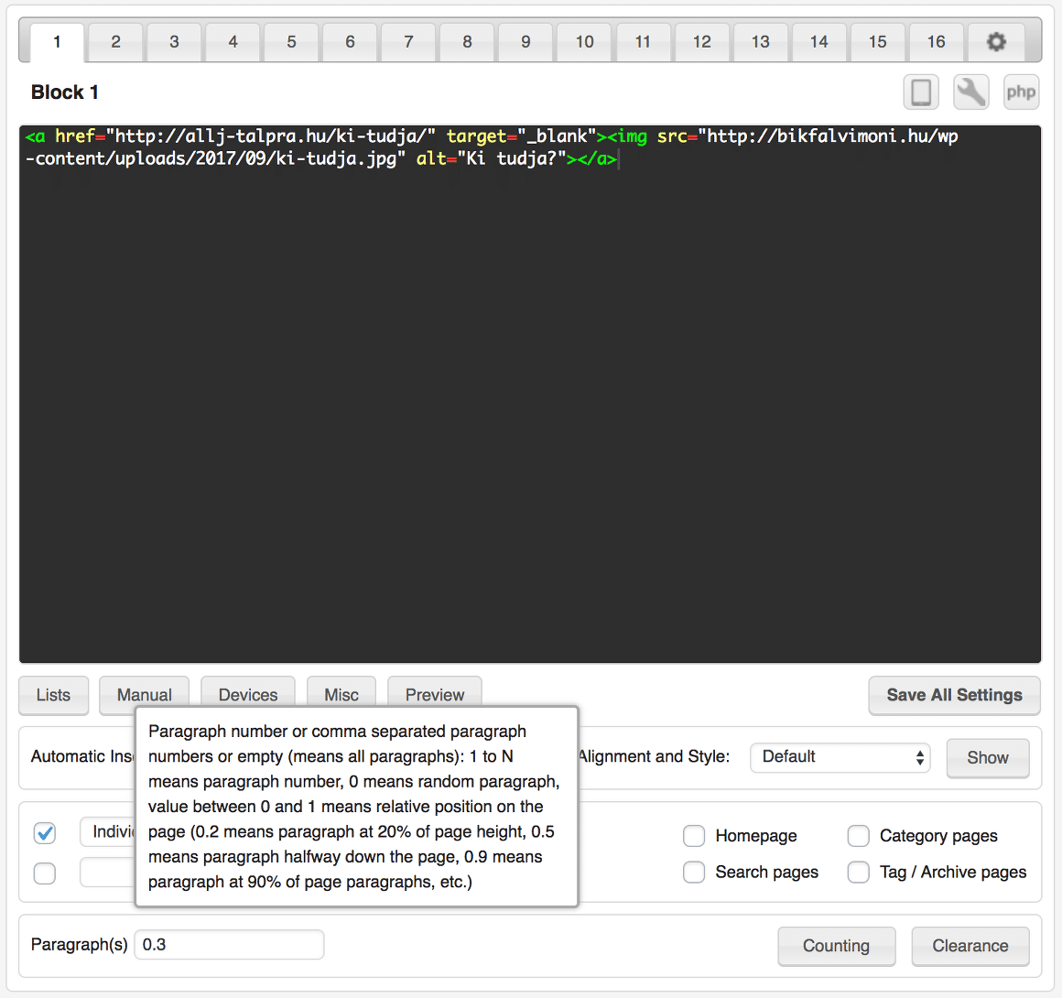Uncheck the enabled Individual checkbox
Viewport: 1062px width, 998px height.
point(45,833)
